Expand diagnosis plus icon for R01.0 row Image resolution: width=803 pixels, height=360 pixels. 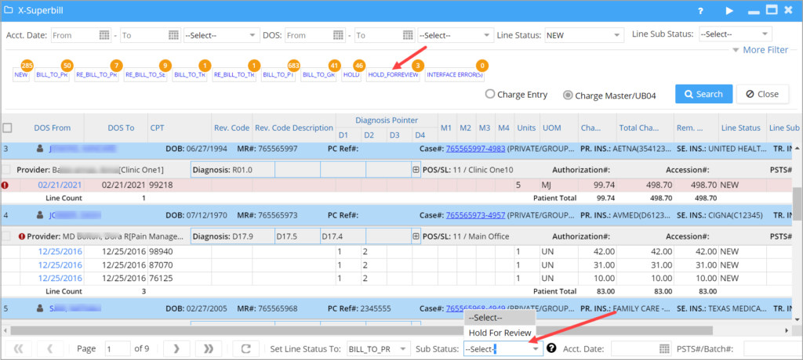pos(416,171)
